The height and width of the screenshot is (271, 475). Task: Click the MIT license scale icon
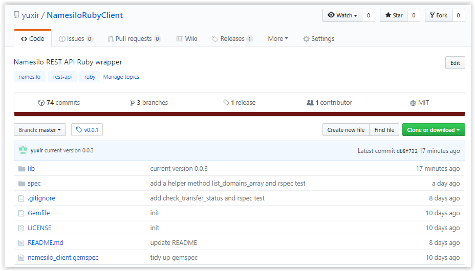(x=413, y=103)
